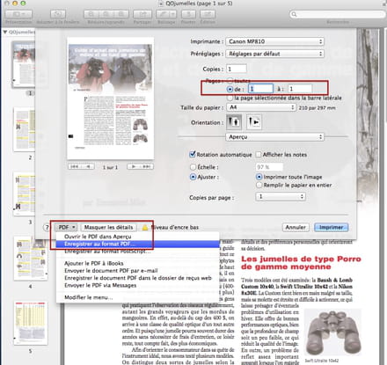
Task: Select the Échelle radio button
Action: (x=193, y=167)
